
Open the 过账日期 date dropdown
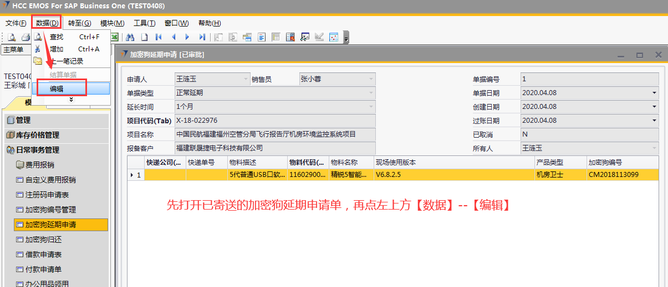pyautogui.click(x=654, y=121)
